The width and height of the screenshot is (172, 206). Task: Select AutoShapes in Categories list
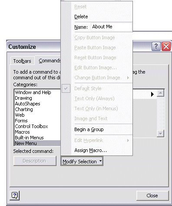[37, 104]
